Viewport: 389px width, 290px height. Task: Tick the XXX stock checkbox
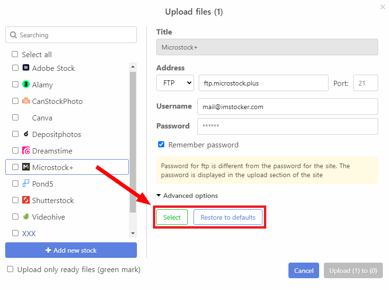coord(16,233)
